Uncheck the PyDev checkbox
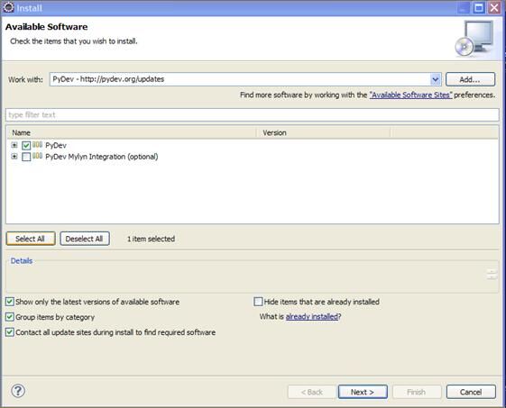The image size is (506, 408). [26, 145]
